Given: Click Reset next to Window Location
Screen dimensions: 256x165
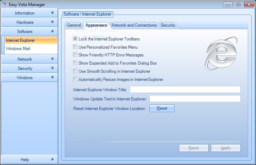Looking at the screenshot, I should [x=162, y=108].
